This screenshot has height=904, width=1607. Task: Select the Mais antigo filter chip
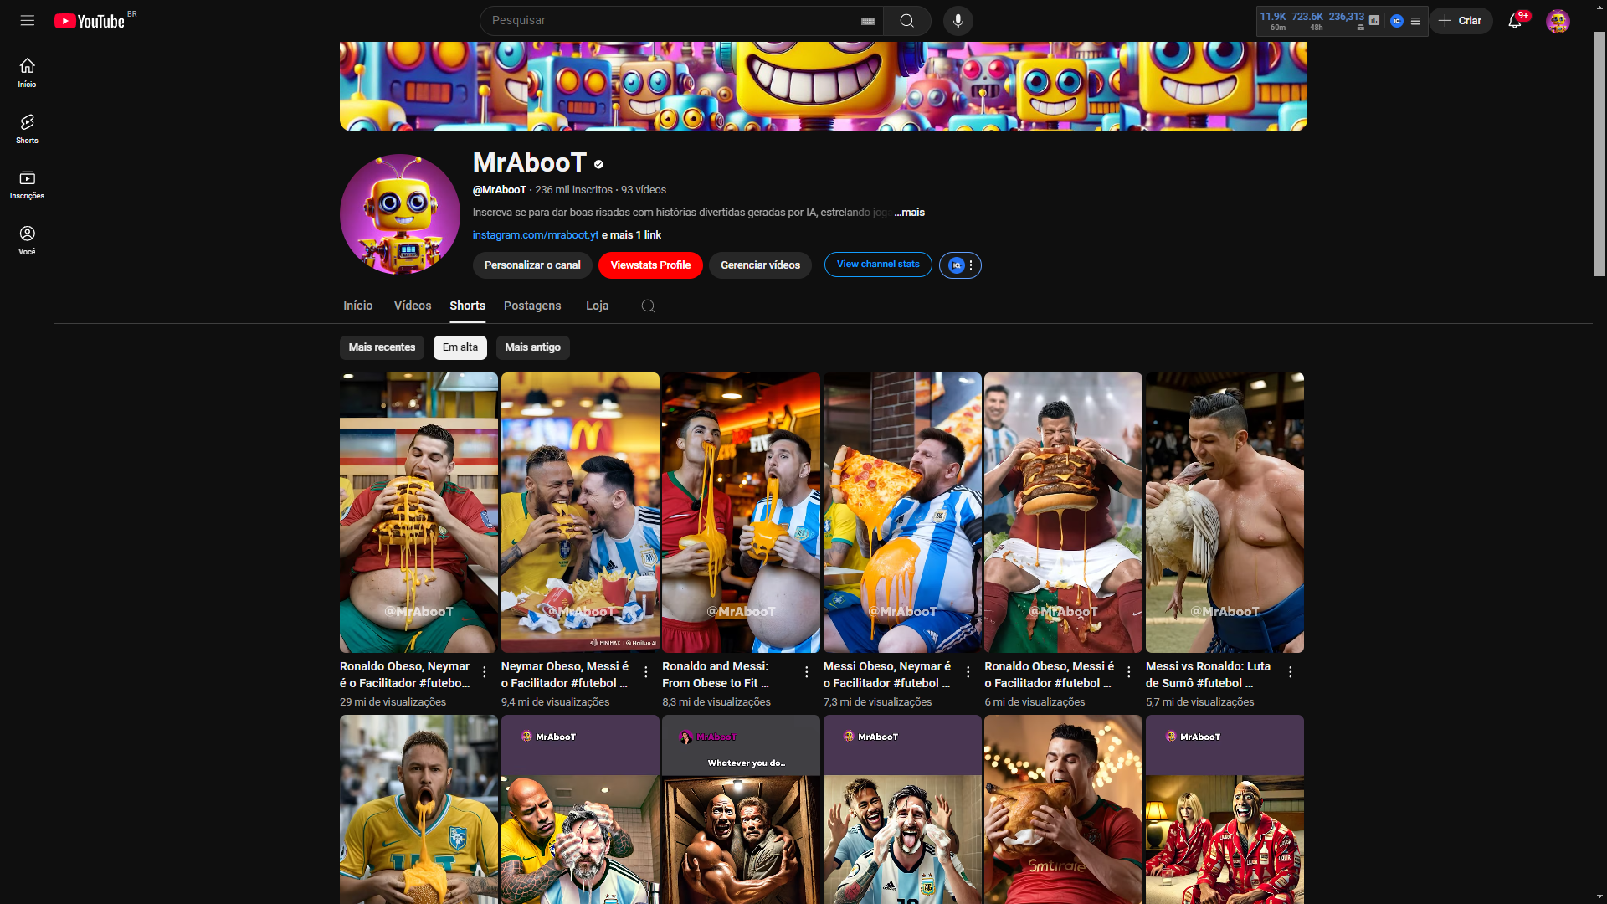coord(532,347)
